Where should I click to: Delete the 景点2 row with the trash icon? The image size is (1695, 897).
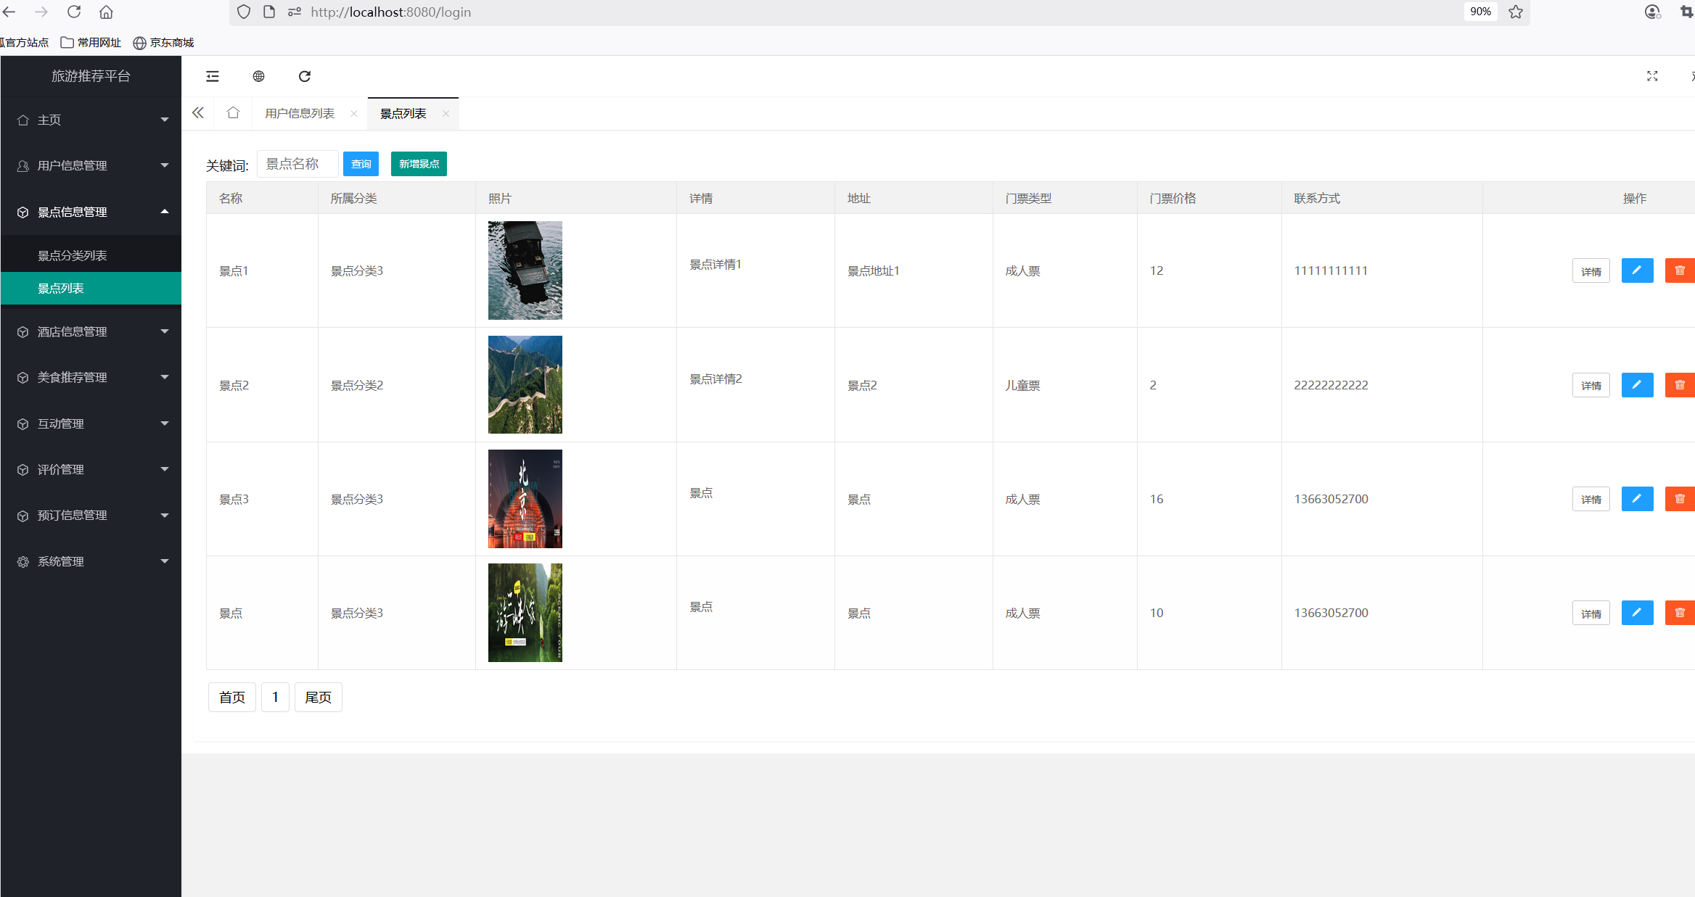[x=1680, y=385]
